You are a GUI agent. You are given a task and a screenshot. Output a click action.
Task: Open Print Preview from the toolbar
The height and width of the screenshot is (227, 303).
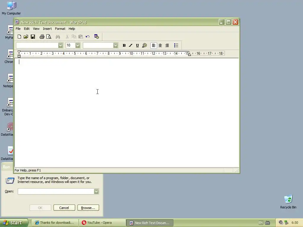pyautogui.click(x=49, y=36)
